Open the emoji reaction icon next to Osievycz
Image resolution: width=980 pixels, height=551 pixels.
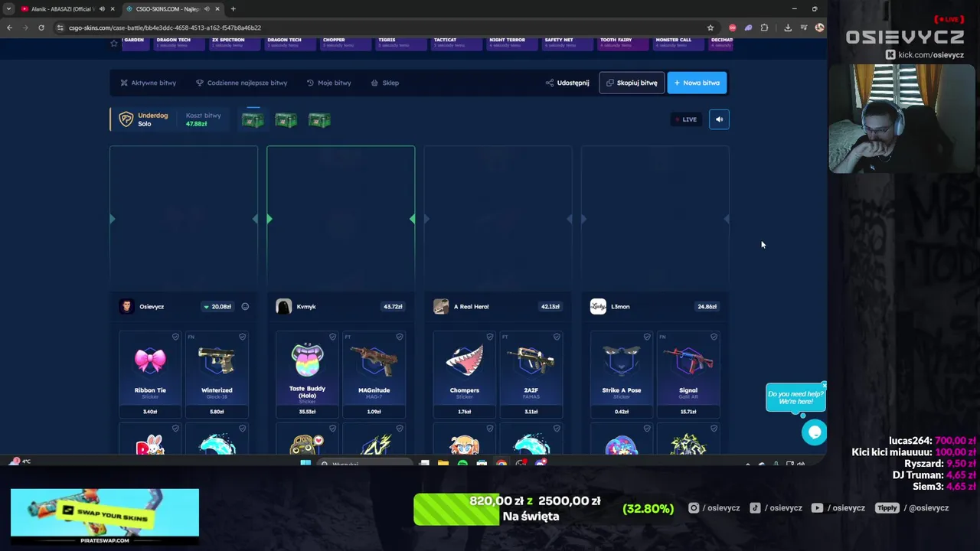pos(245,307)
